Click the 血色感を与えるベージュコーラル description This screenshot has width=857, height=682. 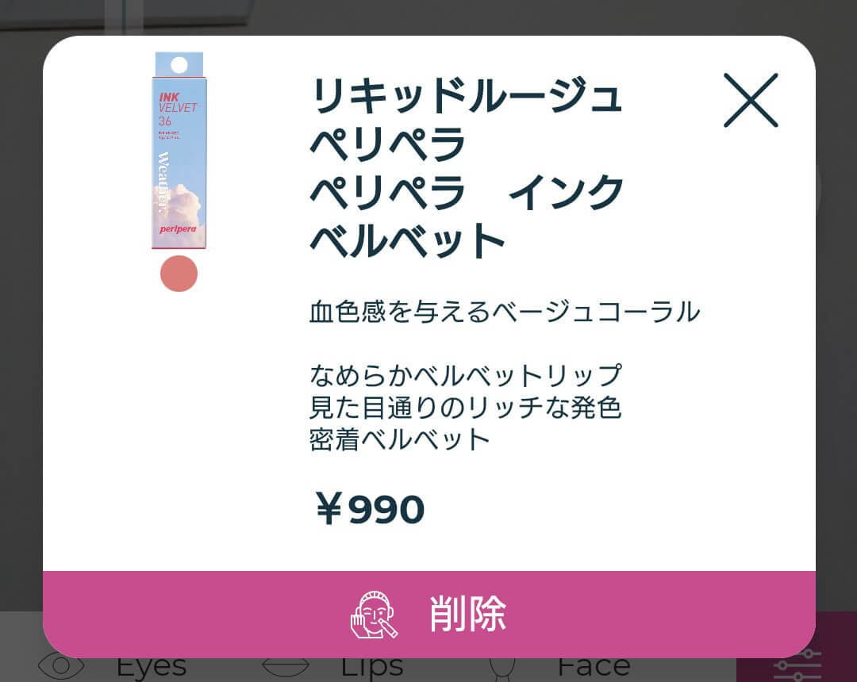click(505, 312)
